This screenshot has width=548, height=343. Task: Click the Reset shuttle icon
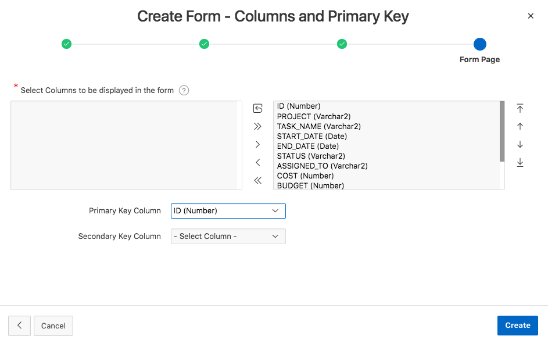[x=258, y=108]
